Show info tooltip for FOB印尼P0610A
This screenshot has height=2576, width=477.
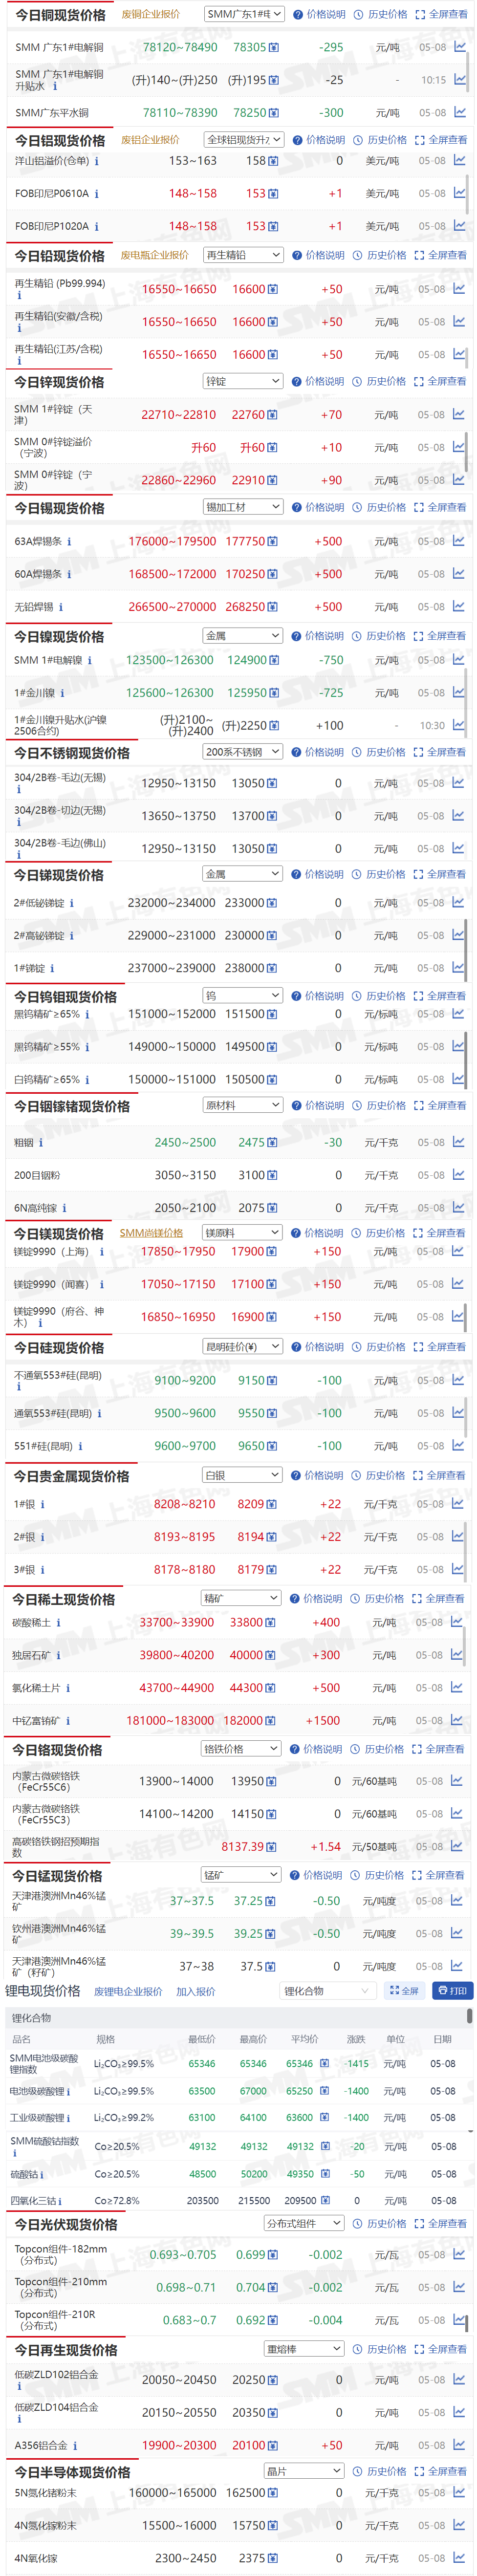point(96,194)
